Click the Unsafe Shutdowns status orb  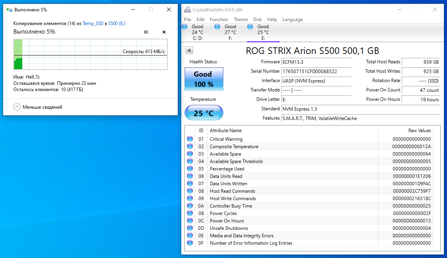click(x=190, y=228)
